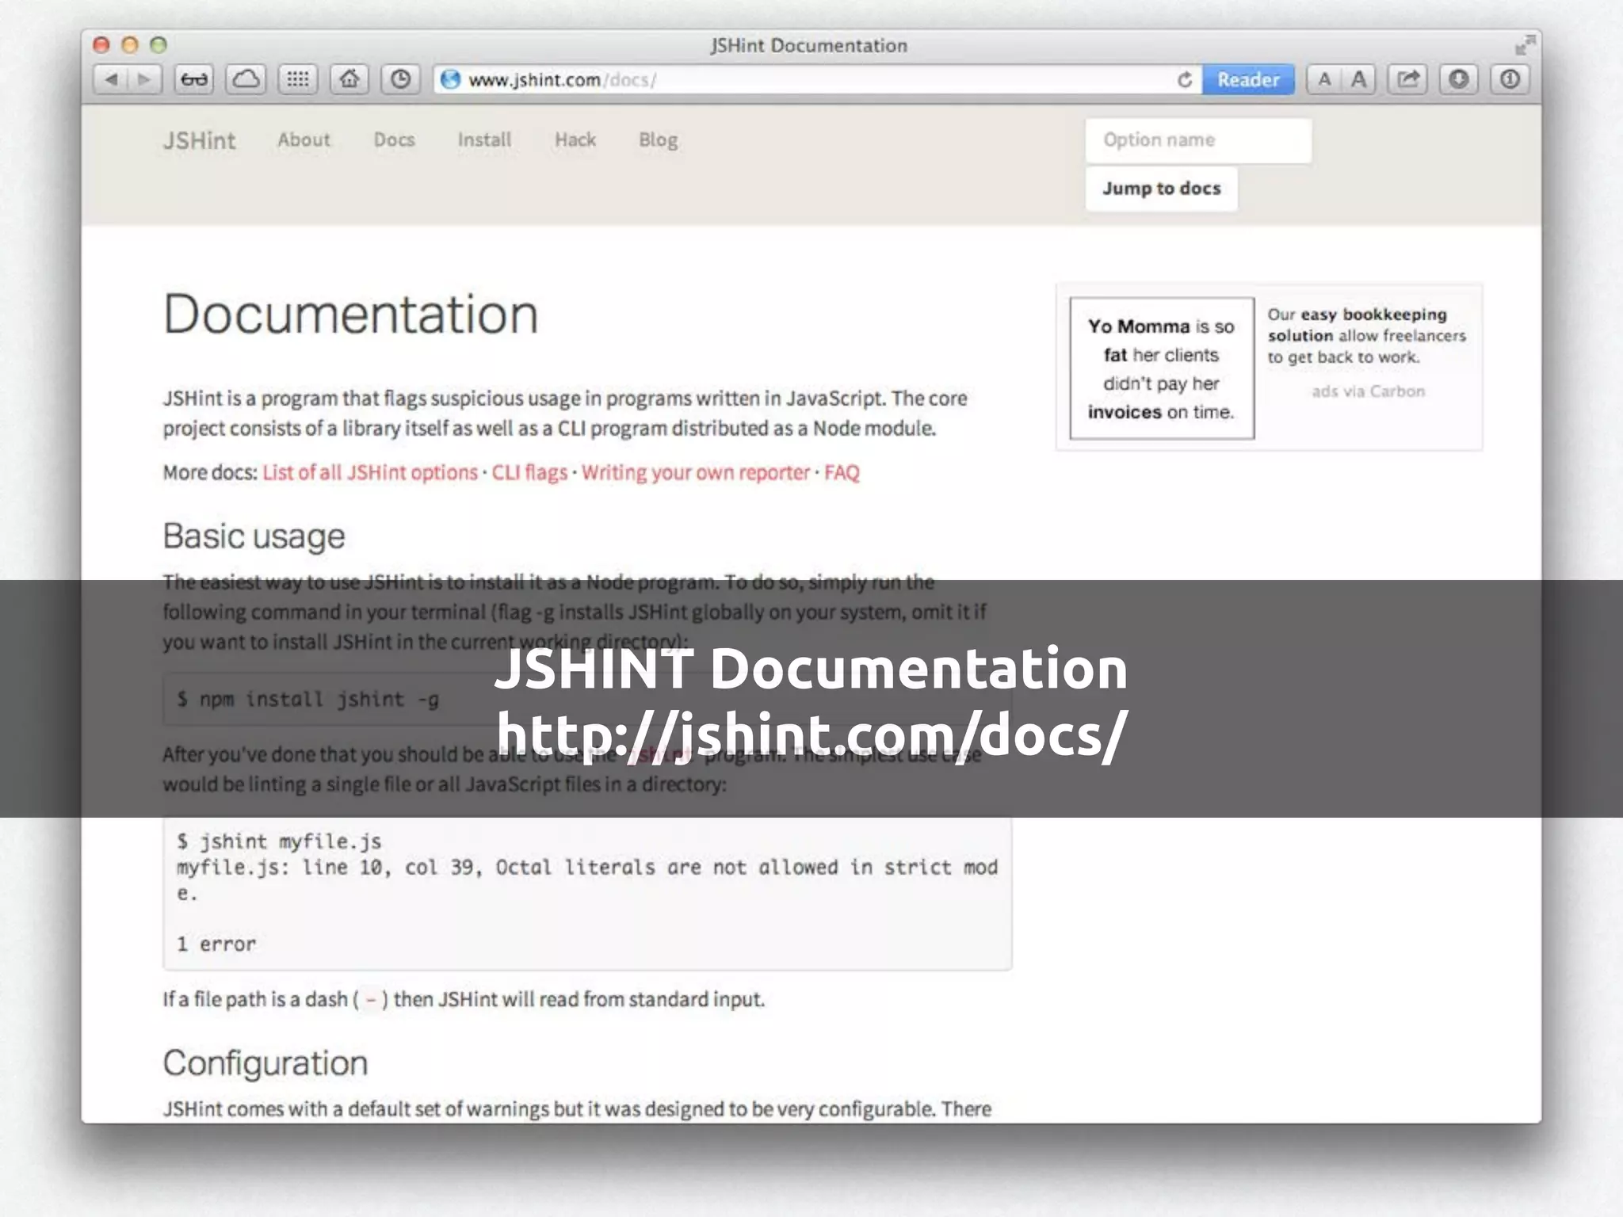Screen dimensions: 1623x1217
Task: Reload the page with the refresh icon
Action: 1185,80
